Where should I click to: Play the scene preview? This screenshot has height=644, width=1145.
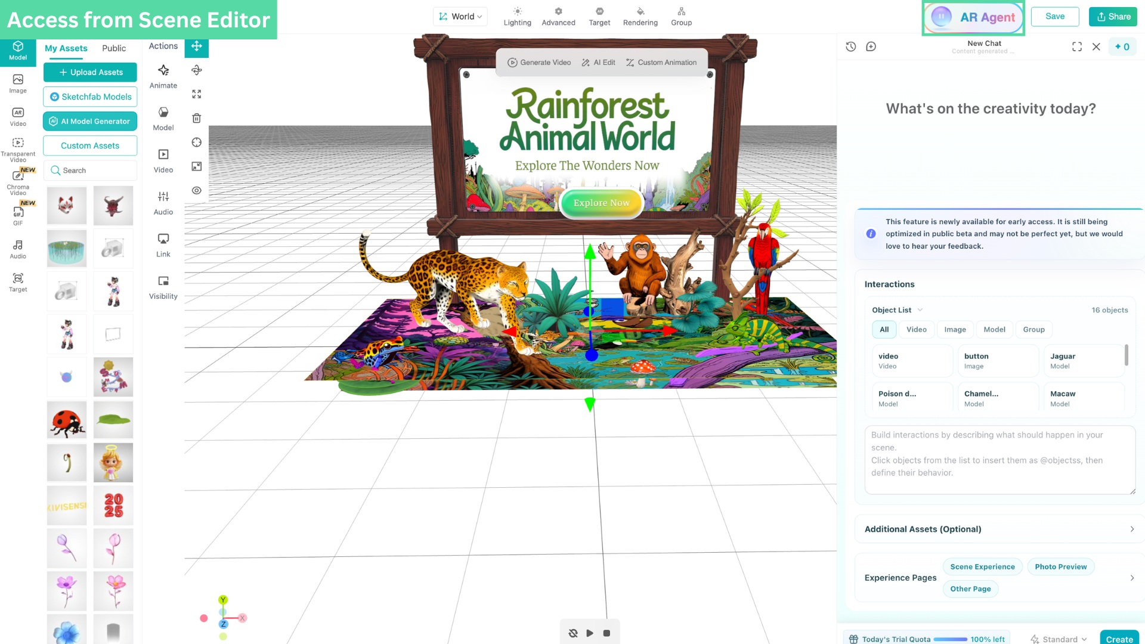[x=590, y=633]
